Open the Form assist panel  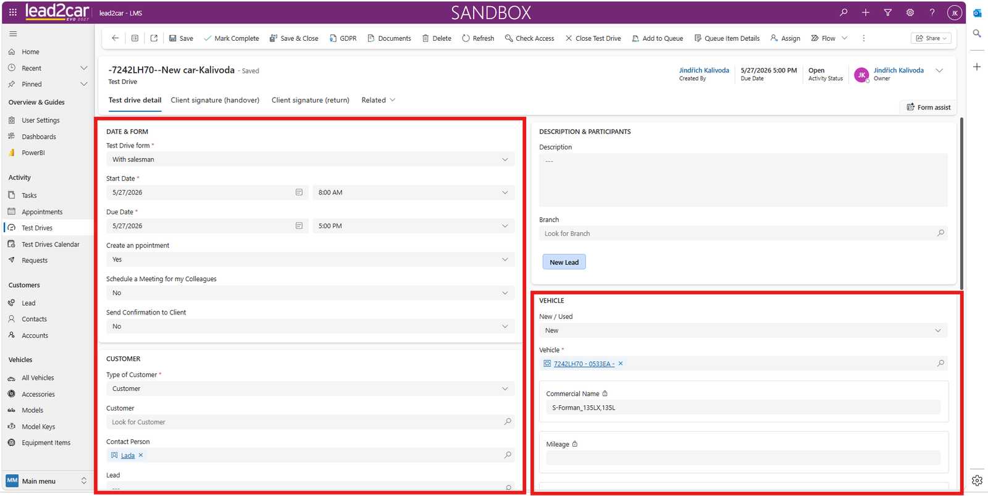tap(928, 107)
